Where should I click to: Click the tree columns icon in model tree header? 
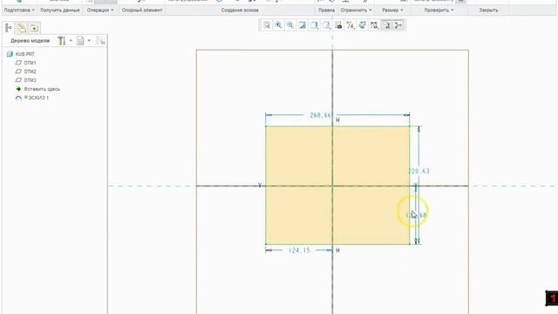coord(101,41)
